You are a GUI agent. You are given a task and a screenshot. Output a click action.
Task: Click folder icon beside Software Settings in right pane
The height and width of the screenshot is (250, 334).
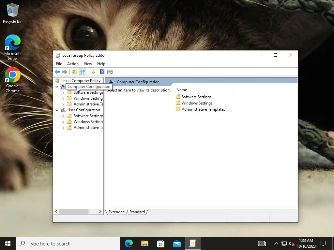coord(178,97)
